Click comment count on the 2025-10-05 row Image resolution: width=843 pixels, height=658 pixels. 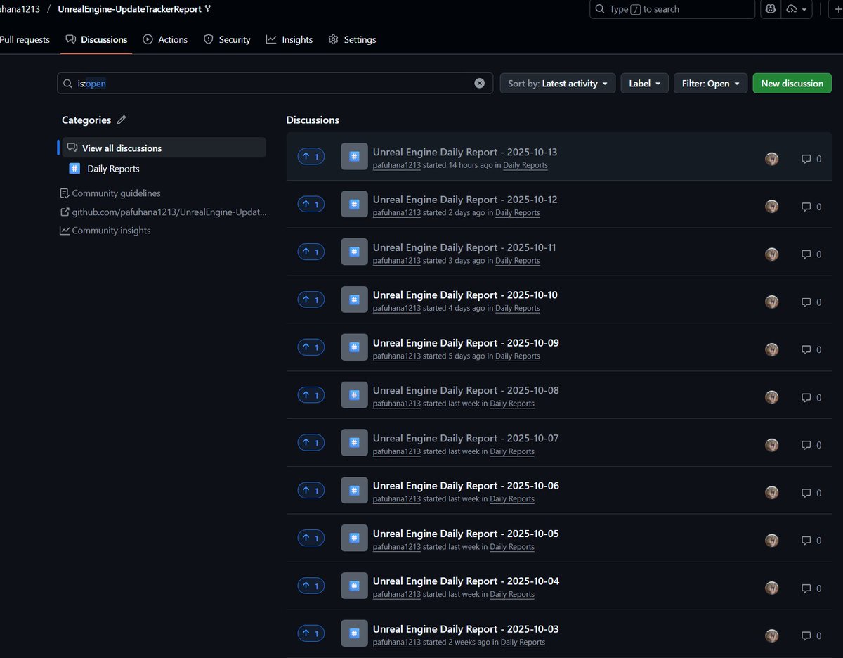click(x=811, y=541)
